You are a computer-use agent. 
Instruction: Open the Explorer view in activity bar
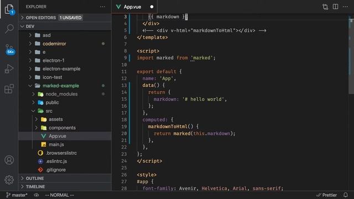(x=9, y=9)
